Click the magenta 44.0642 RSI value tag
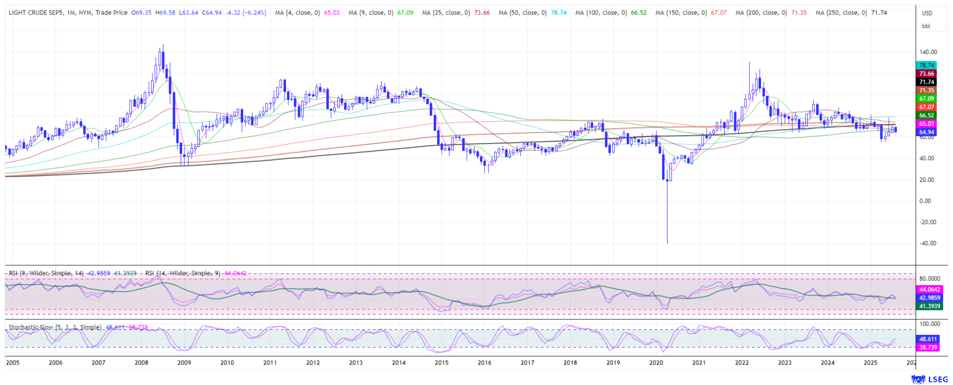Screen dimensions: 953x385 pyautogui.click(x=929, y=290)
